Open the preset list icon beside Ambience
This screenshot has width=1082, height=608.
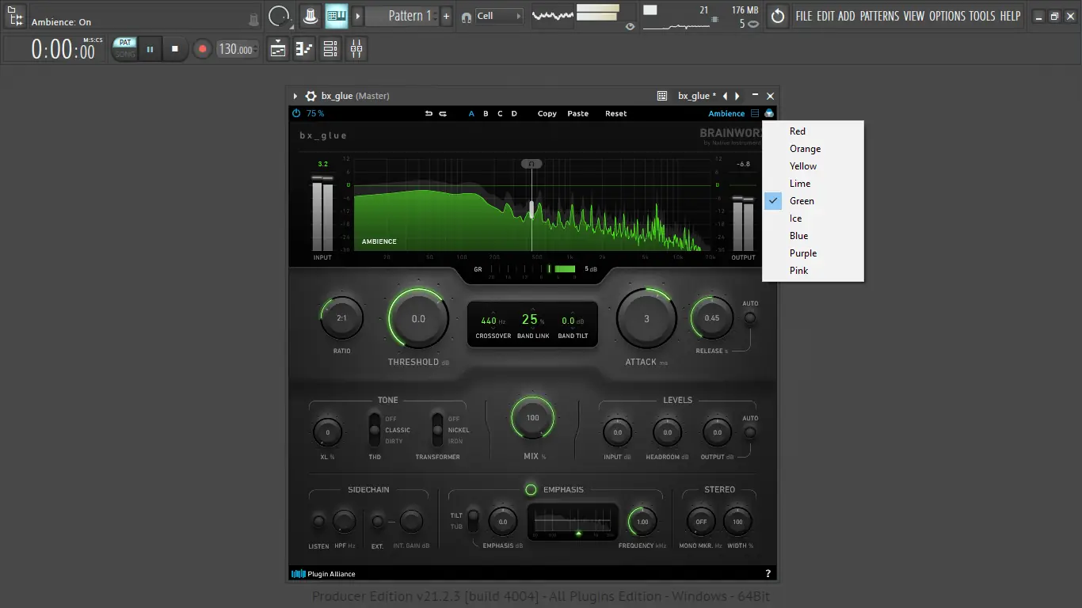point(755,113)
